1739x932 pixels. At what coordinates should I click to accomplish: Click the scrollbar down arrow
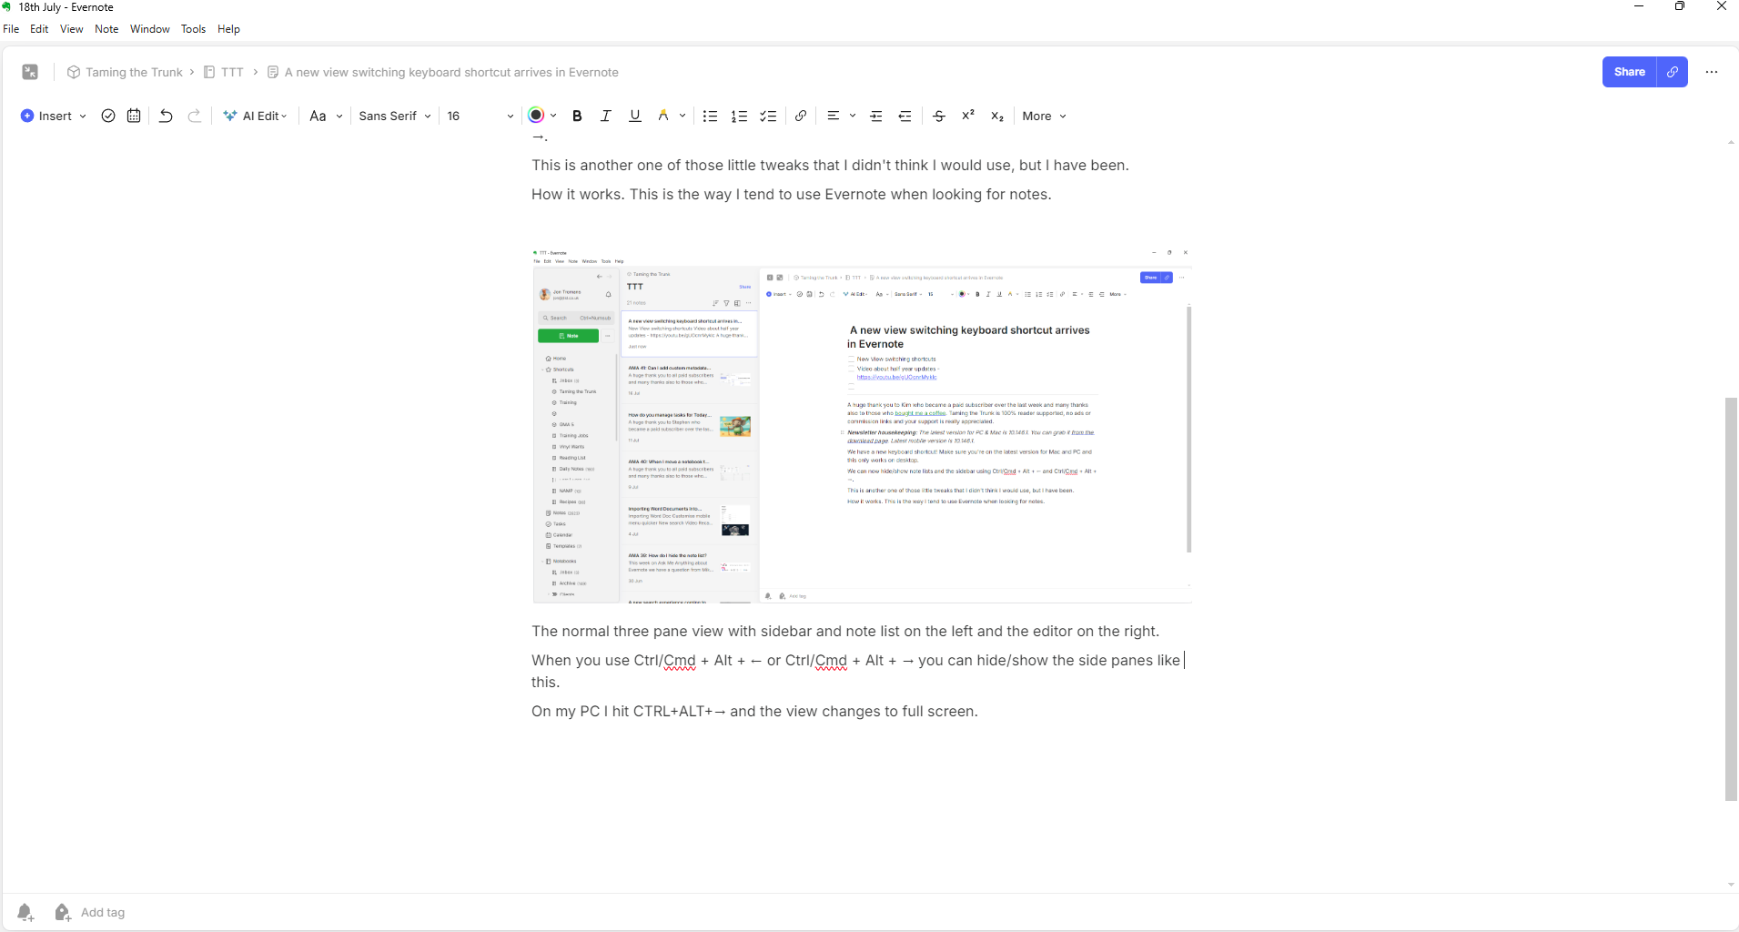[1731, 885]
